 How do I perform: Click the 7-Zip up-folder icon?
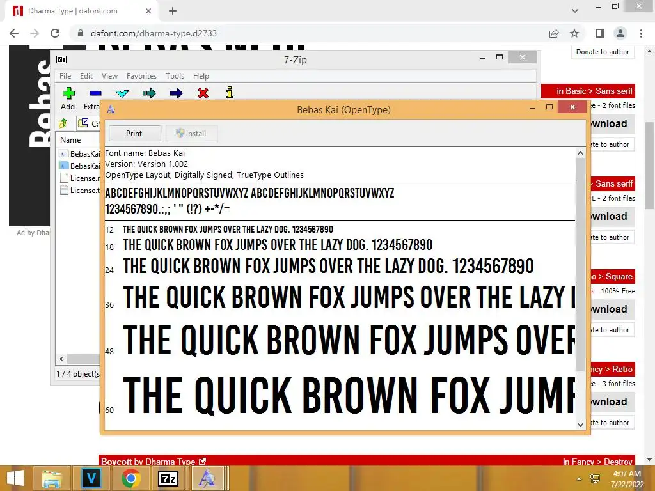[63, 123]
